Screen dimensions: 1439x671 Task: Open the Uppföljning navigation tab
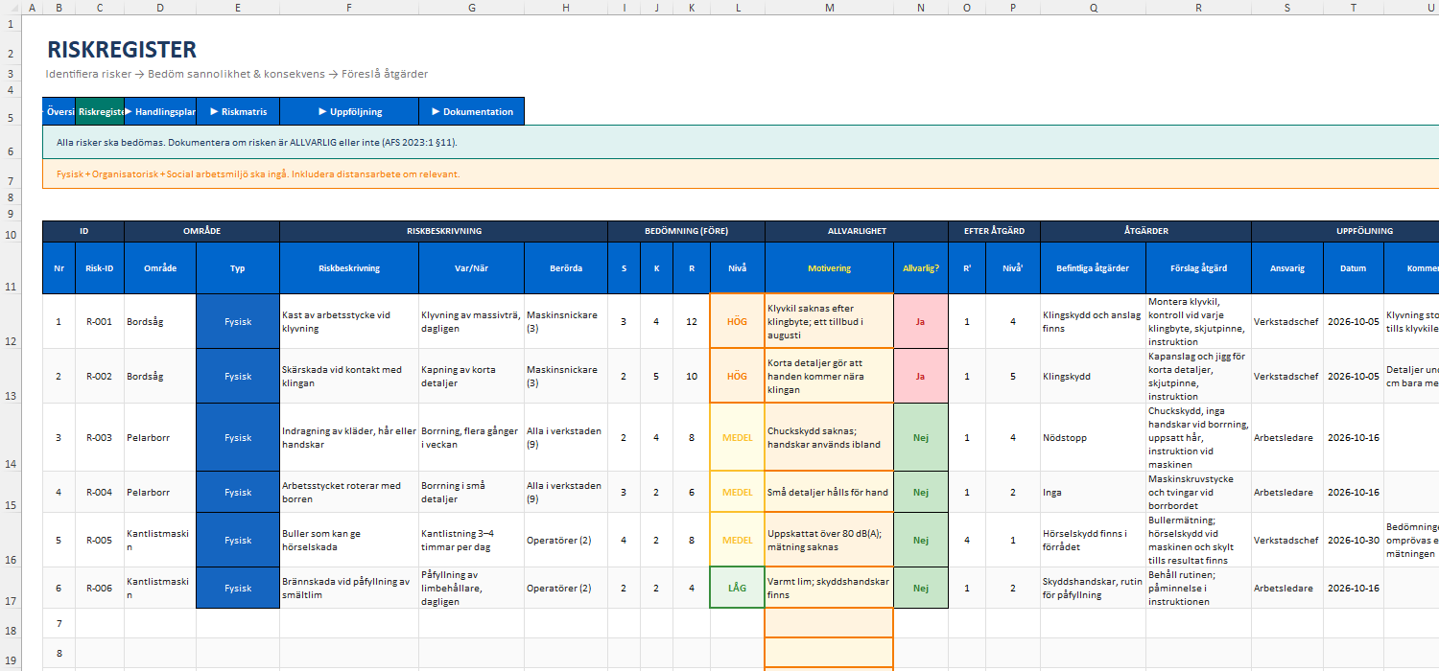[x=349, y=111]
